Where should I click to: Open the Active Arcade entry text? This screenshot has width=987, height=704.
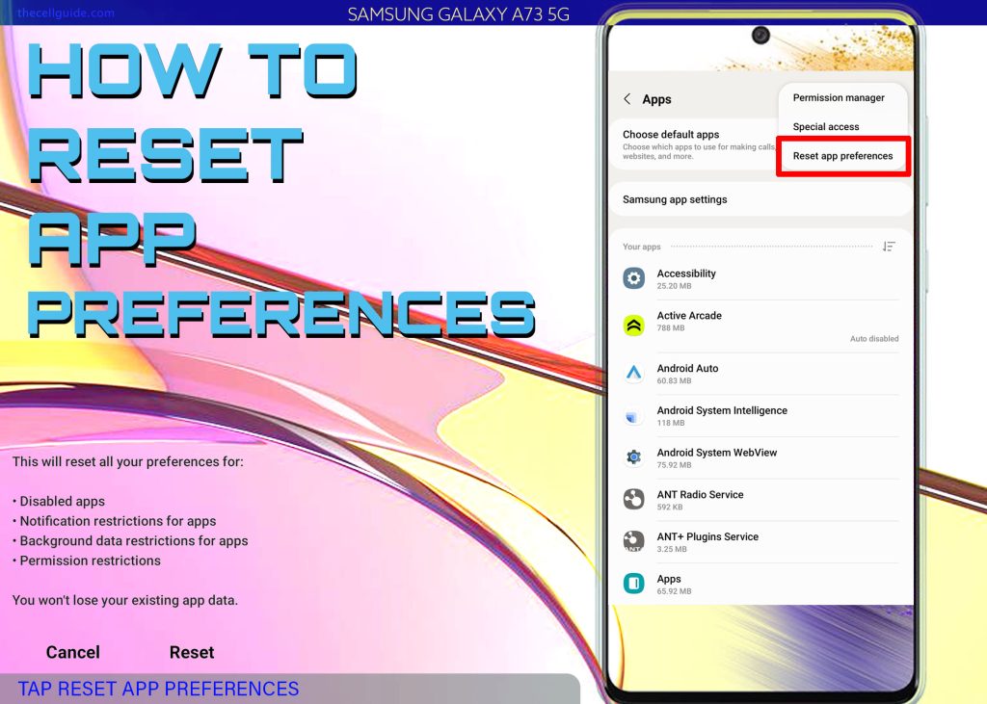tap(689, 321)
